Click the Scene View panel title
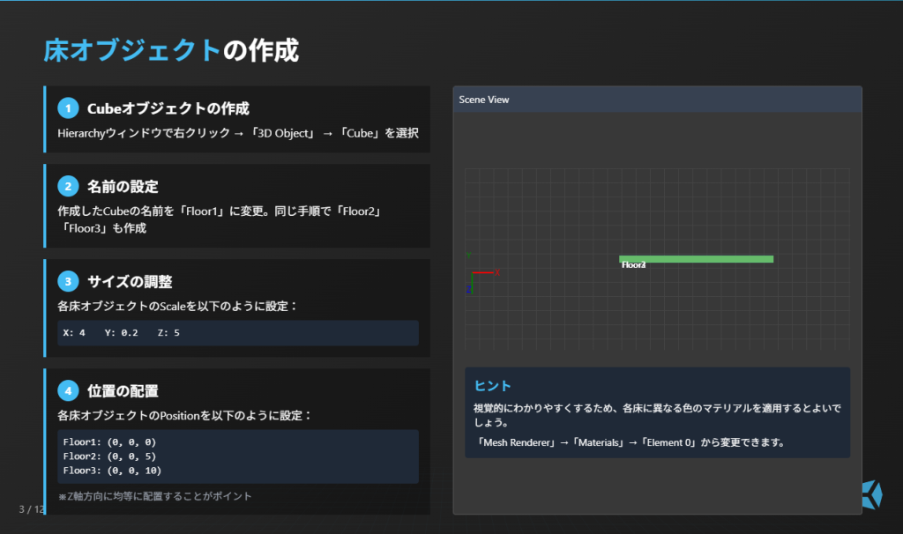The height and width of the screenshot is (534, 903). [x=483, y=100]
